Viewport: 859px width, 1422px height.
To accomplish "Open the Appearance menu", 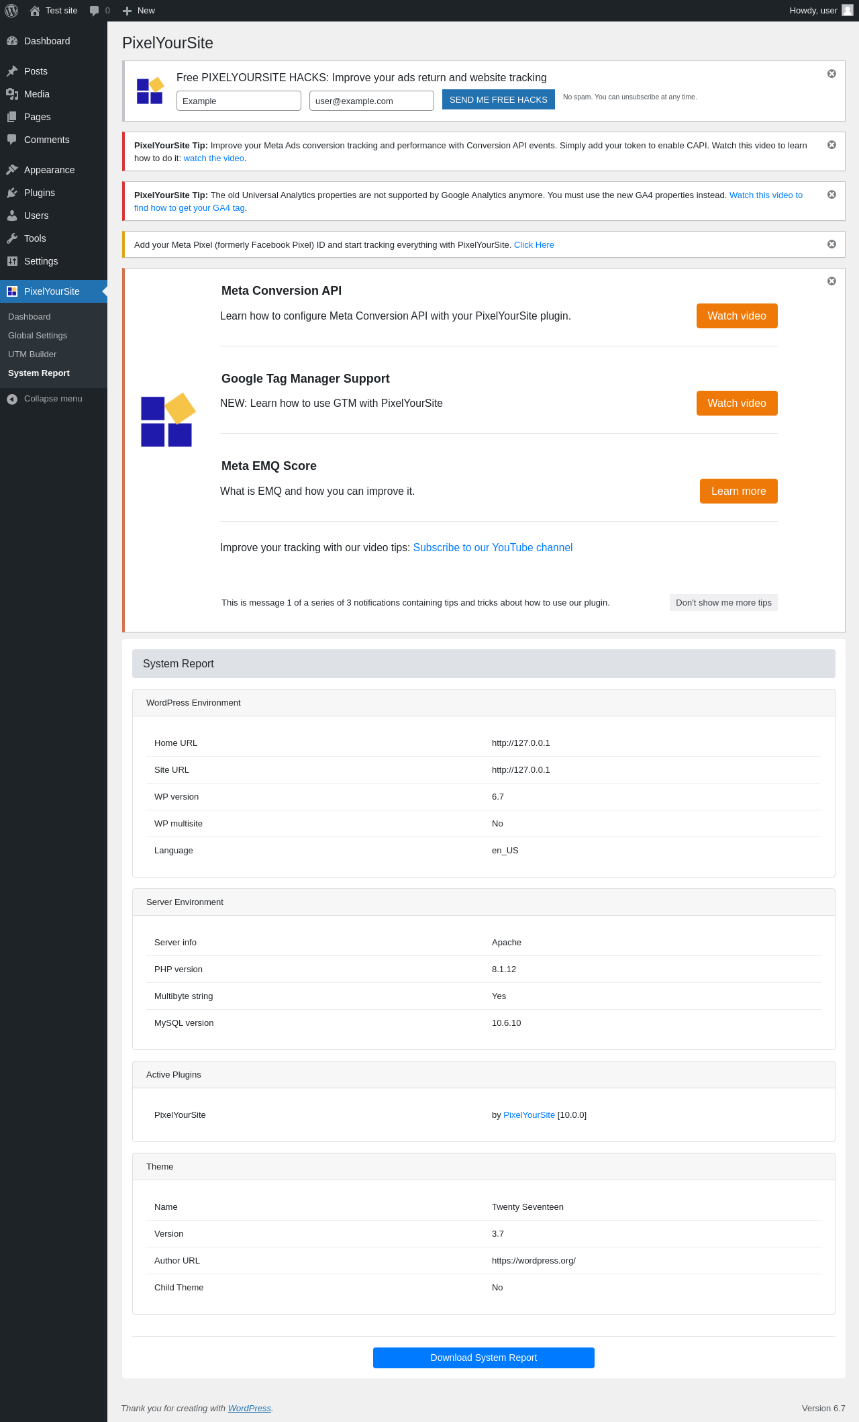I will coord(54,170).
